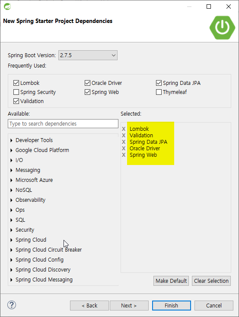Image resolution: width=239 pixels, height=317 pixels.
Task: Click the Make Default button
Action: [171, 281]
